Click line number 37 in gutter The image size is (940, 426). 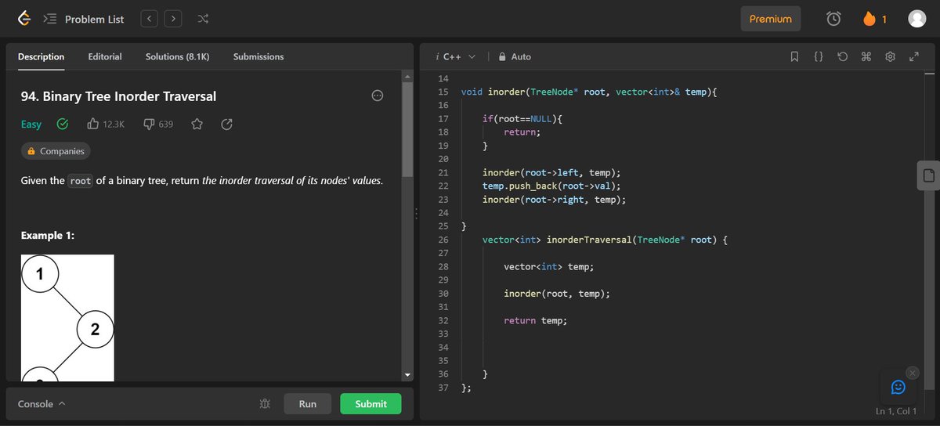[443, 388]
